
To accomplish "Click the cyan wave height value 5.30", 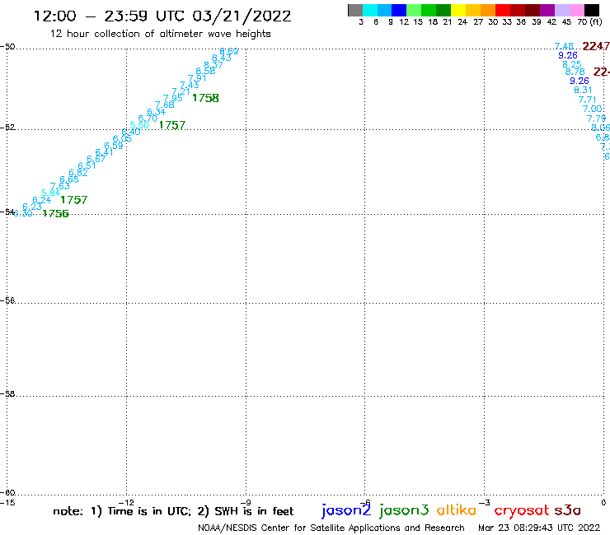I will tap(139, 125).
